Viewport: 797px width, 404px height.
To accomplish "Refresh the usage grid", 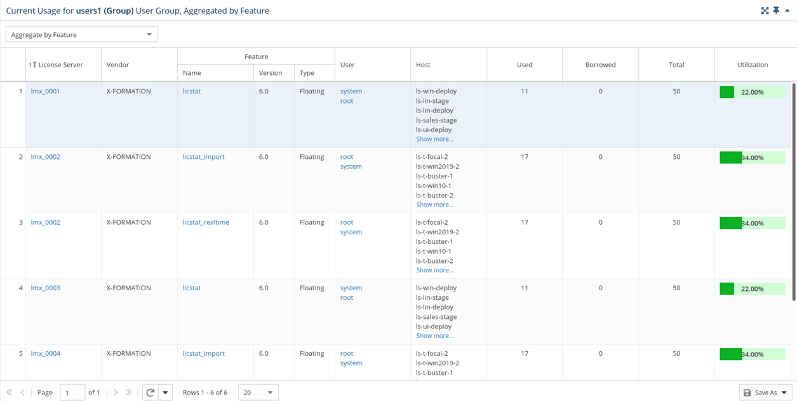I will pos(151,393).
